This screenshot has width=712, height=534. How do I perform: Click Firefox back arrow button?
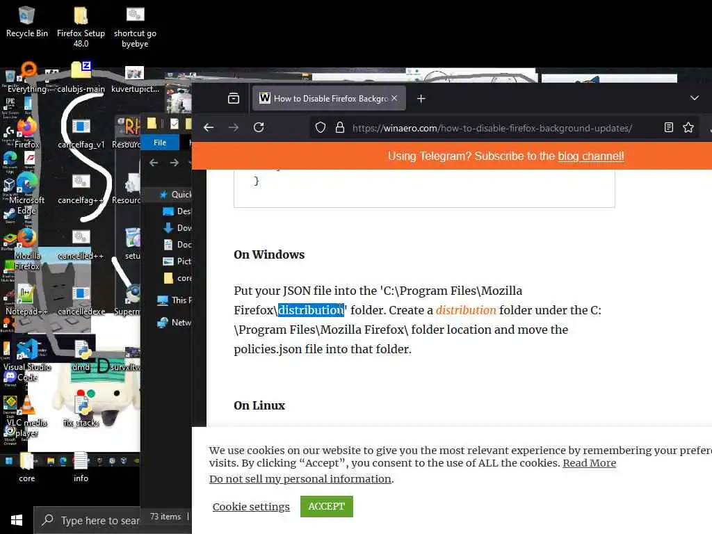[x=209, y=128]
